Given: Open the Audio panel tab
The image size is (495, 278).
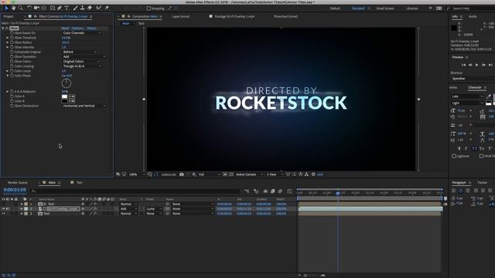Looking at the screenshot, I should (x=473, y=16).
